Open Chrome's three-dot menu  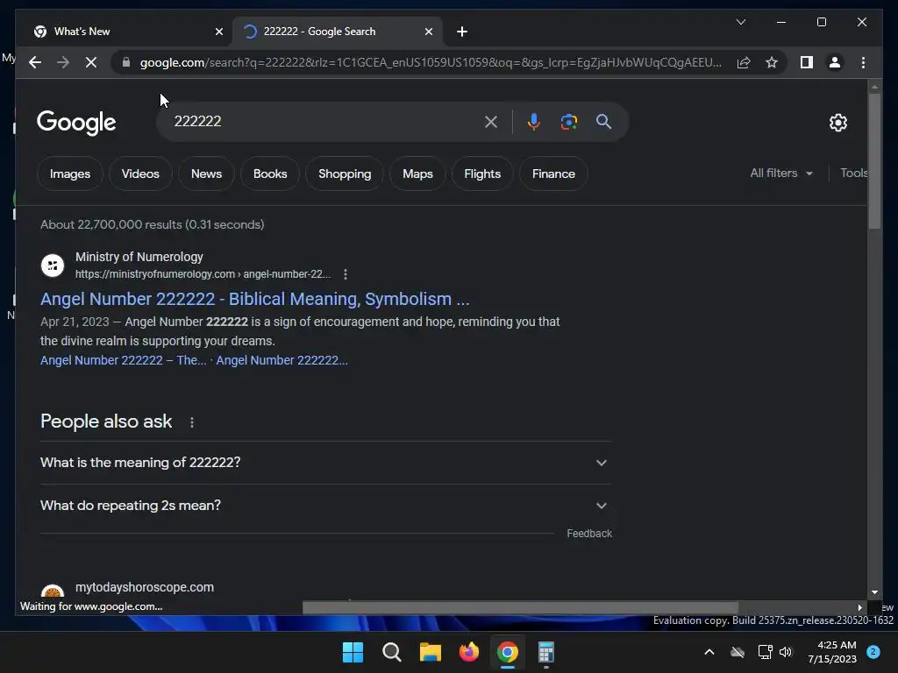coord(863,62)
